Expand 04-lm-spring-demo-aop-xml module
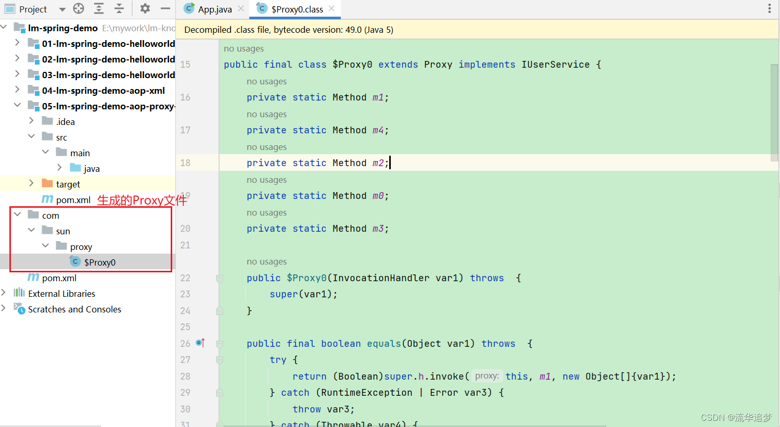Image resolution: width=780 pixels, height=427 pixels. click(x=17, y=89)
